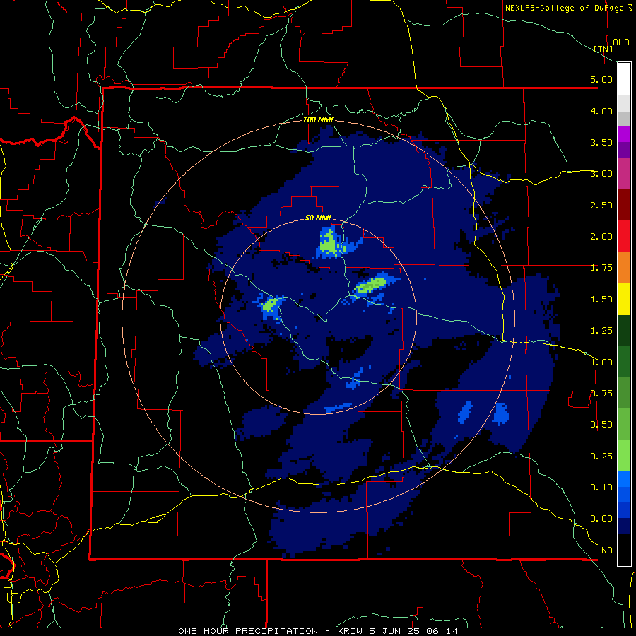Click the 1.75 legend value

(601, 268)
